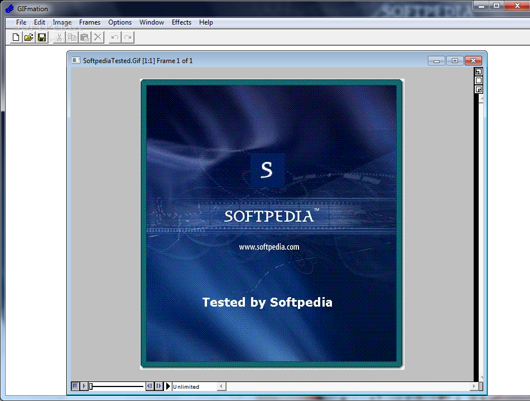Image resolution: width=530 pixels, height=401 pixels.
Task: Step to the next frame
Action: pyautogui.click(x=159, y=386)
